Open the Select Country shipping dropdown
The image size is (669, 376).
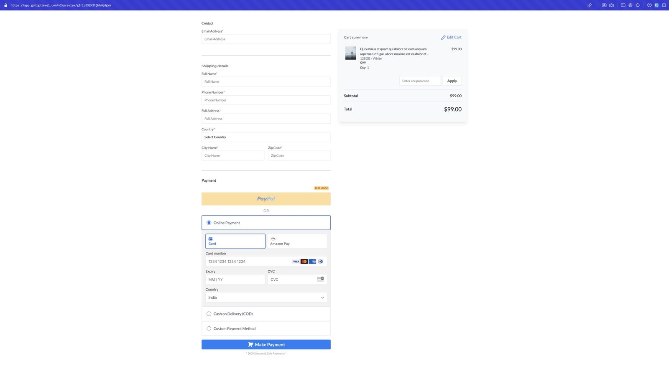(x=266, y=137)
